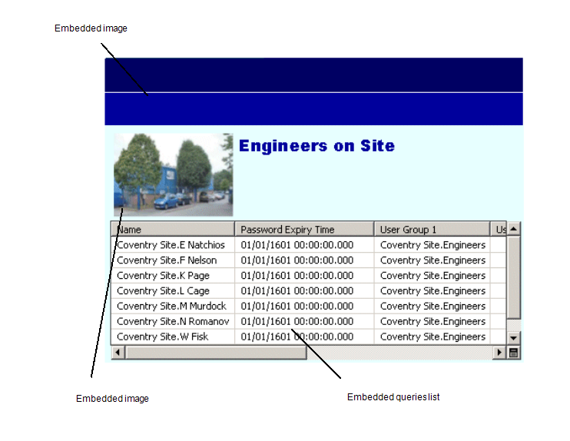Click the user group in W Fisk row
Screen dimensions: 570x441
pos(432,337)
